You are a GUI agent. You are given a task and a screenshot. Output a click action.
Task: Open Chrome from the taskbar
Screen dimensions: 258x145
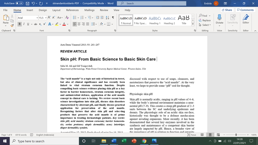pyautogui.click(x=144, y=141)
